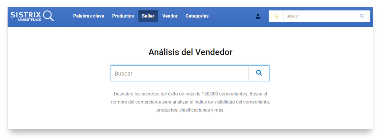381x139 pixels.
Task: Click the SISTRIX wordmark in the header
Action: pyautogui.click(x=26, y=14)
